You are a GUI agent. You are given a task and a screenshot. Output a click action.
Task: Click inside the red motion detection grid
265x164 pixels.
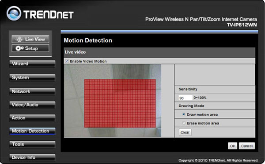coord(120,103)
